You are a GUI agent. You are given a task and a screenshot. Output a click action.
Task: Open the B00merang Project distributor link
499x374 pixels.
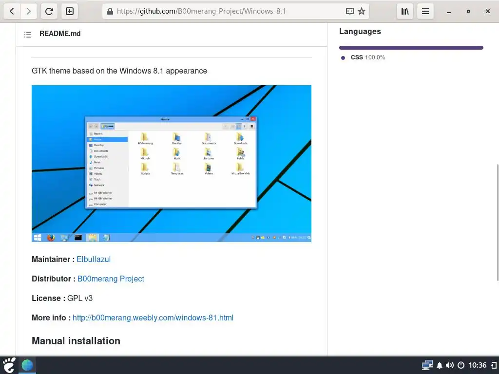(x=111, y=279)
